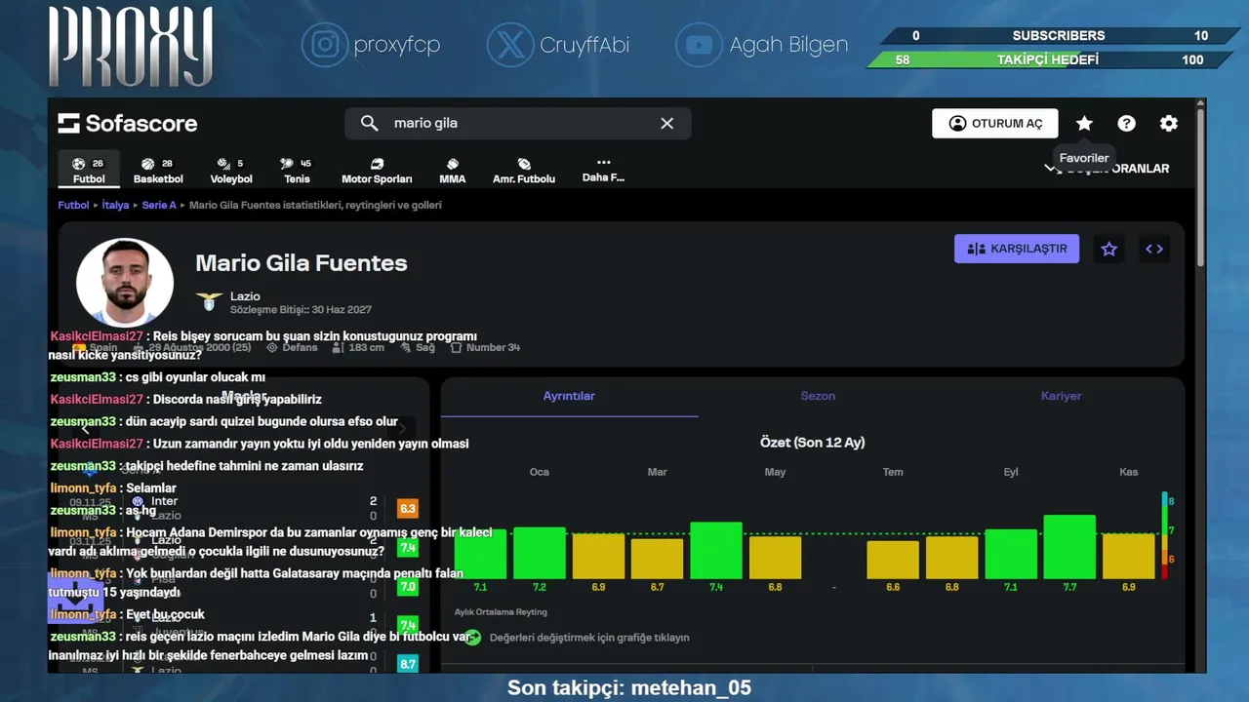Select the MMA sport tab
Viewport: 1249px width, 702px height.
coord(453,170)
